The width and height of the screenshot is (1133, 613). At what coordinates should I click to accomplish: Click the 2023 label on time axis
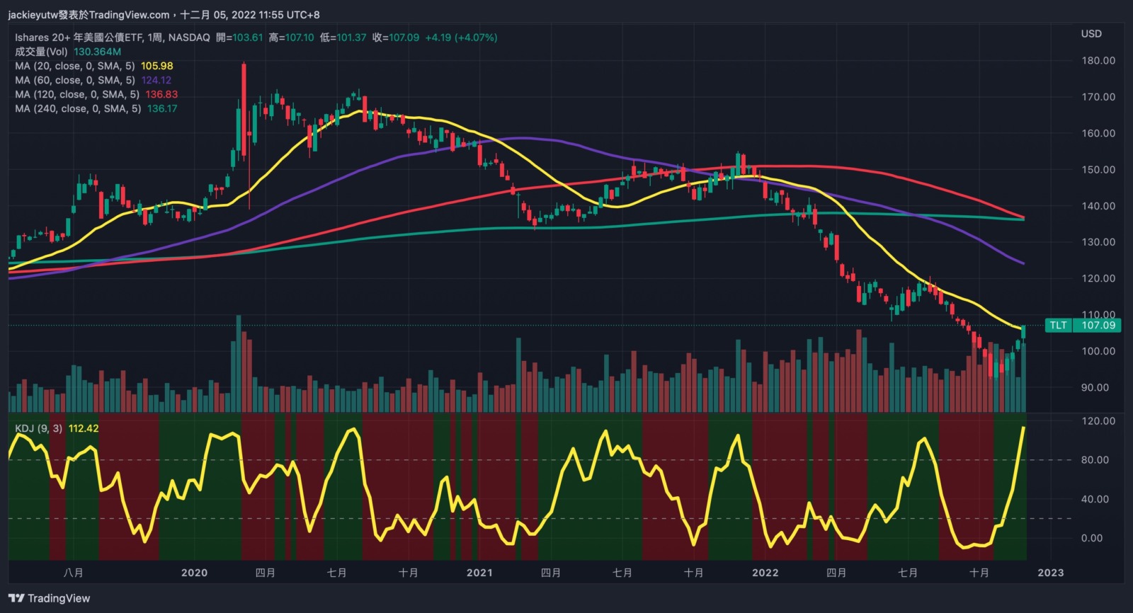(1050, 573)
